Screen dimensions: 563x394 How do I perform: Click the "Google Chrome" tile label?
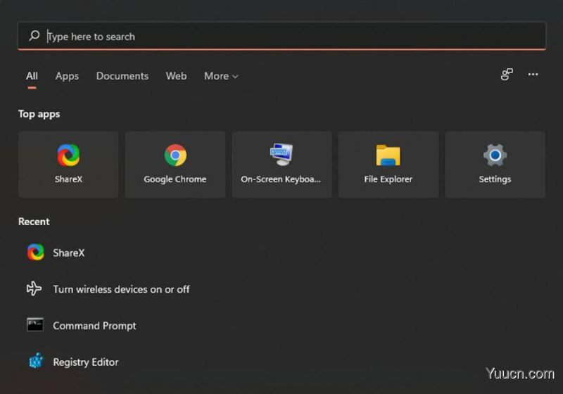pos(175,179)
